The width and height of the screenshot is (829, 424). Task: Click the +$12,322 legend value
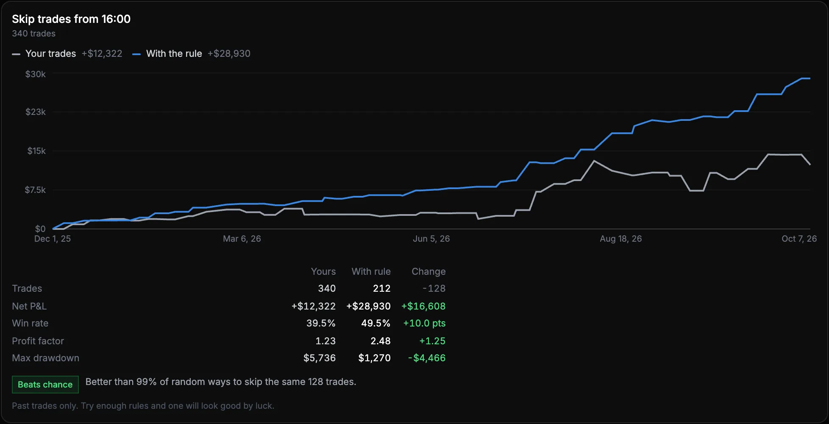[102, 53]
